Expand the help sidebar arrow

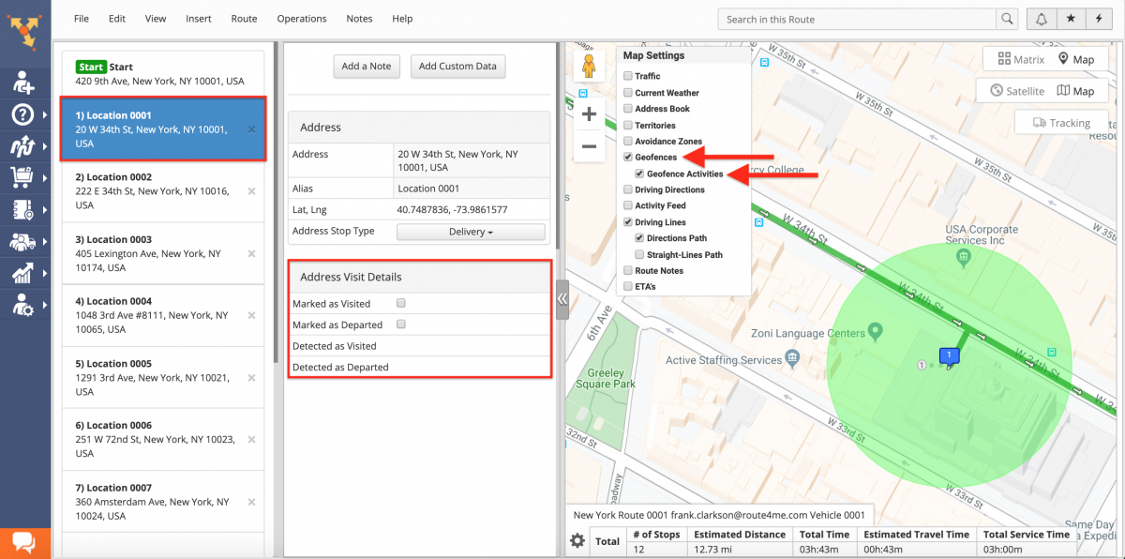pos(46,115)
